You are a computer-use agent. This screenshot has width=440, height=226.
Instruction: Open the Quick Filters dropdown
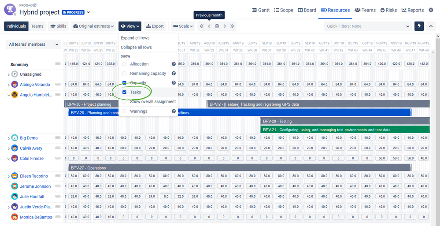pos(368,26)
